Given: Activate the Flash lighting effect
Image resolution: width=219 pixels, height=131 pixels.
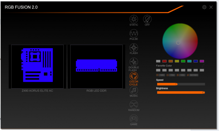Looking at the screenshot, I should coord(134,48).
